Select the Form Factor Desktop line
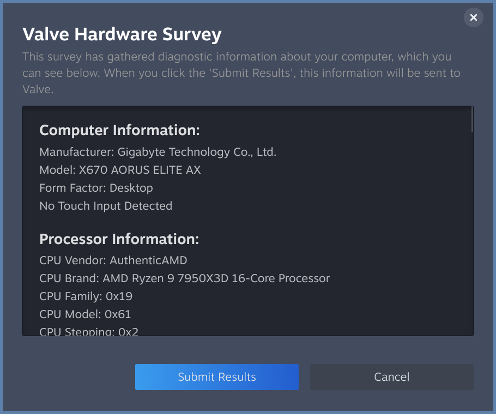 point(96,188)
